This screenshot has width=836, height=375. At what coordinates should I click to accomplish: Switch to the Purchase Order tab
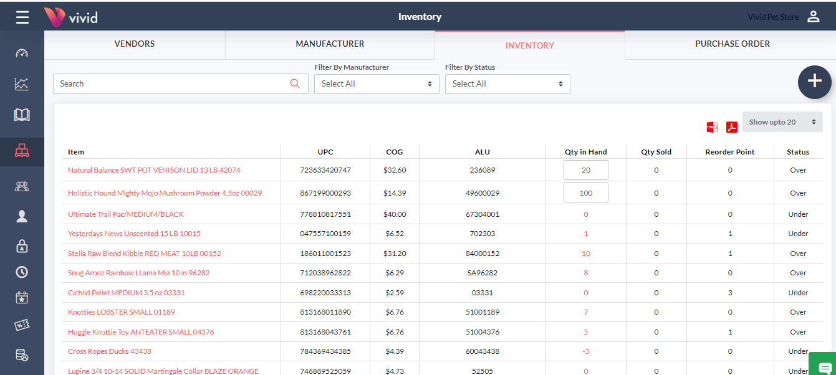pos(732,44)
